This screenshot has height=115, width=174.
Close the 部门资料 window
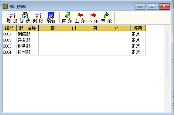(164, 7)
